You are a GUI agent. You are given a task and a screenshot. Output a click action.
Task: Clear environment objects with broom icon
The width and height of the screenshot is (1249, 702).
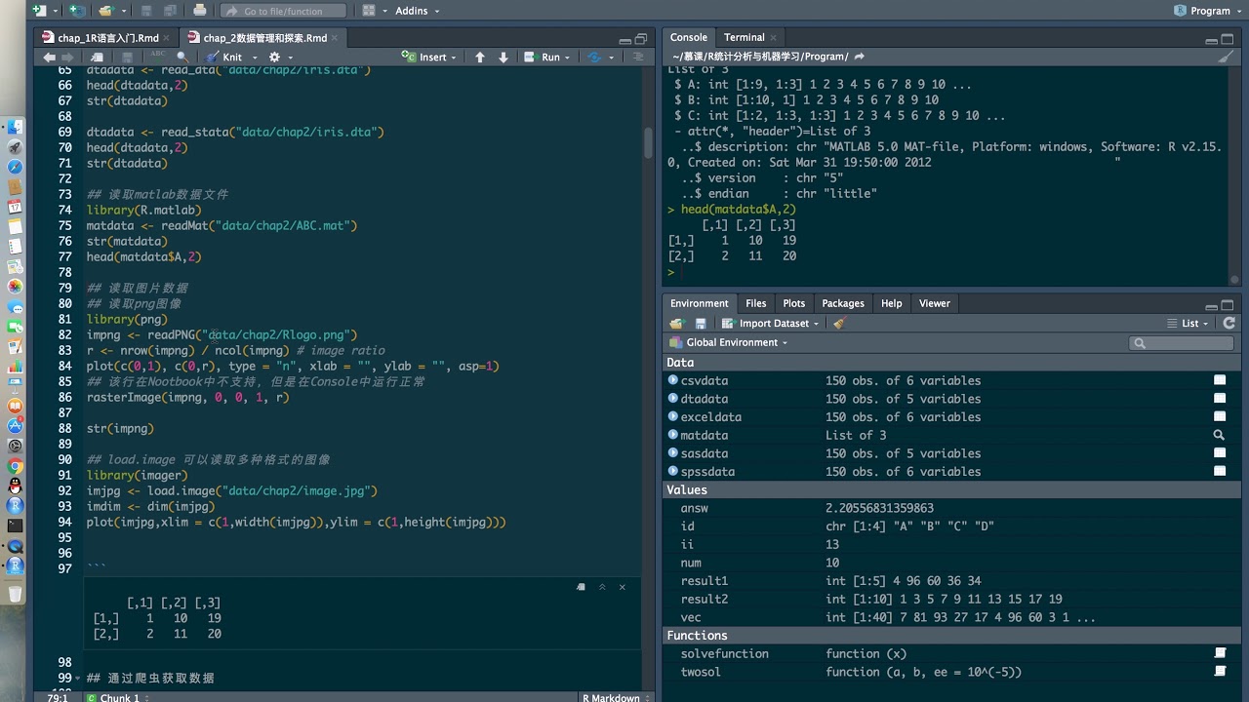(839, 324)
